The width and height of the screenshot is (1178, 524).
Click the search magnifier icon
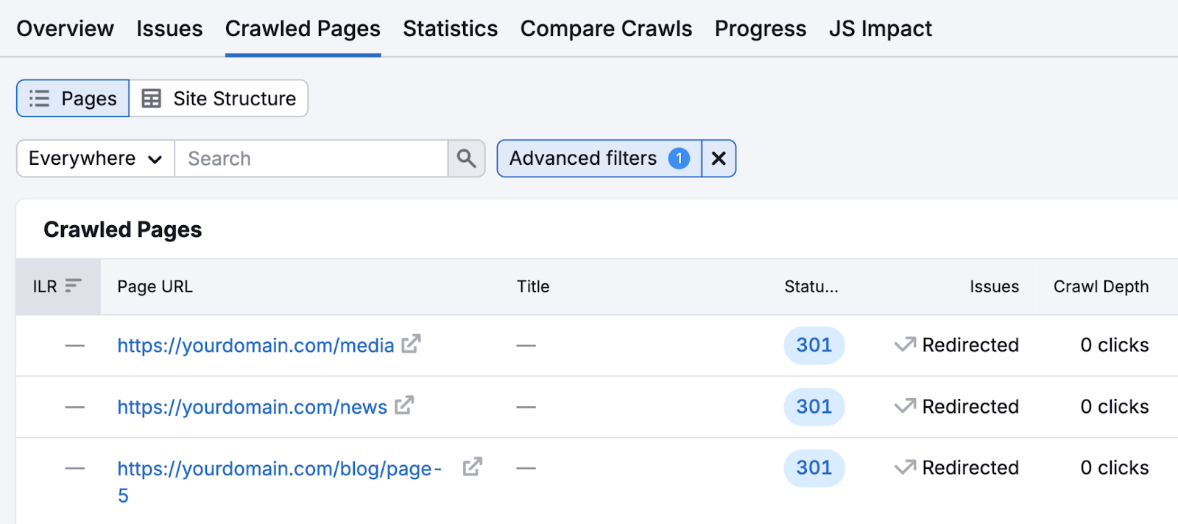click(466, 158)
